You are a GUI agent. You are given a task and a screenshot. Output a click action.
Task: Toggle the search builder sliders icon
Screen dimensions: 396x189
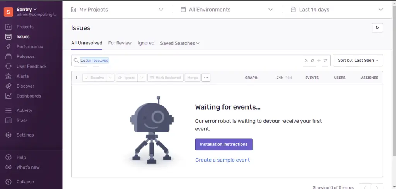point(325,61)
